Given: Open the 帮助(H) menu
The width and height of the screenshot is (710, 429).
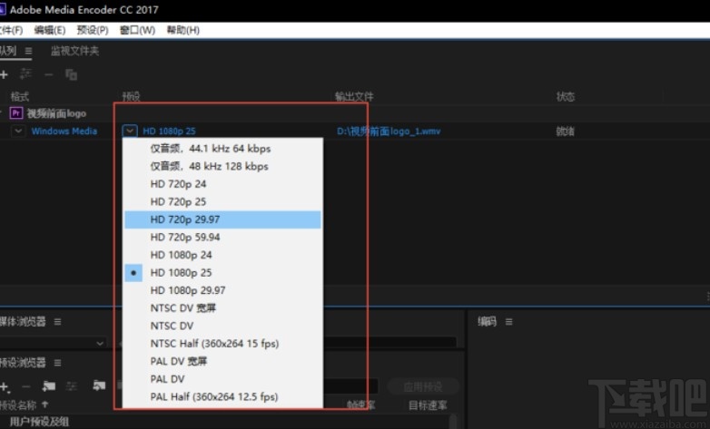Looking at the screenshot, I should click(x=183, y=30).
